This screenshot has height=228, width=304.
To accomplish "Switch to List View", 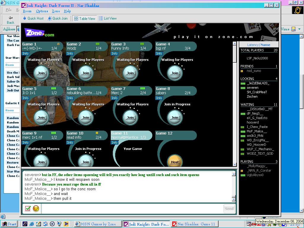I will pos(107,18).
